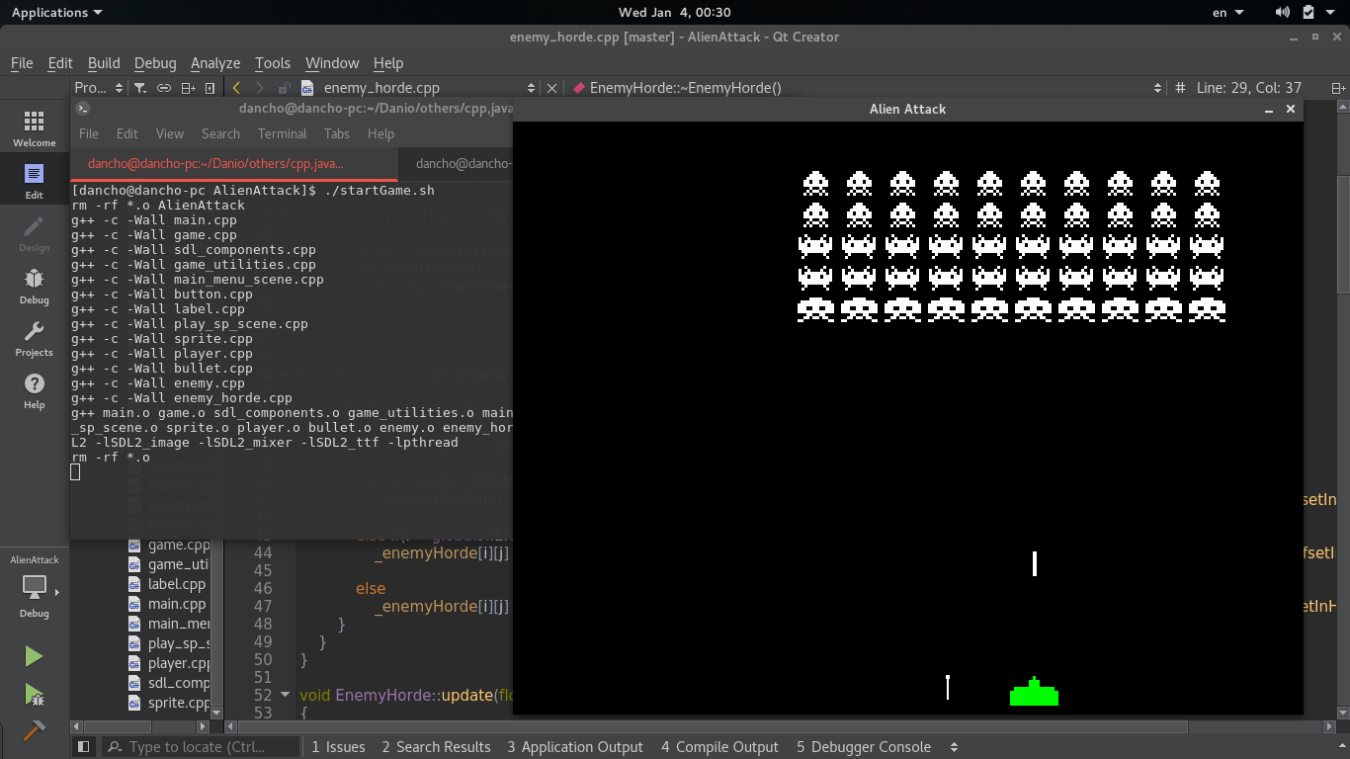The width and height of the screenshot is (1350, 759).
Task: Open the Qt Creator Build menu
Action: 104,62
